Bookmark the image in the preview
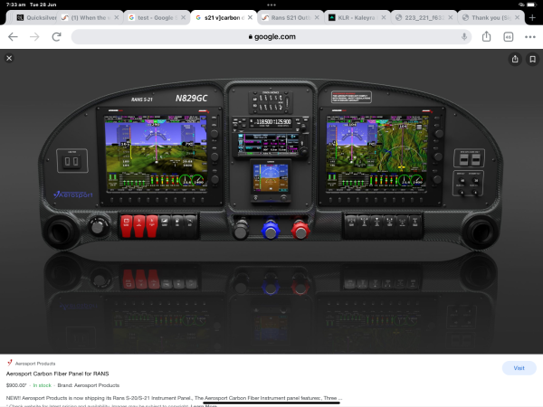This screenshot has width=543, height=407. pyautogui.click(x=532, y=59)
